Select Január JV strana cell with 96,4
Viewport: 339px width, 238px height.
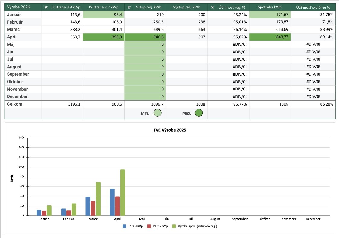point(104,15)
